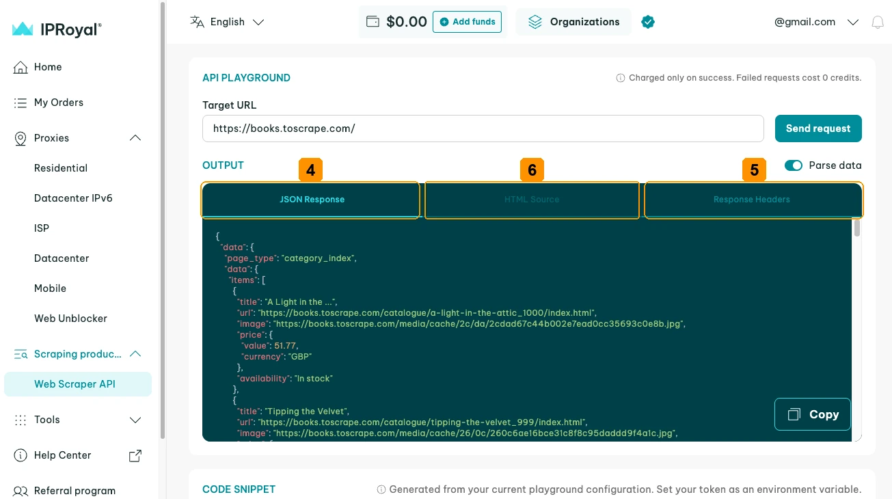Click the Scraping products search icon

pos(21,354)
